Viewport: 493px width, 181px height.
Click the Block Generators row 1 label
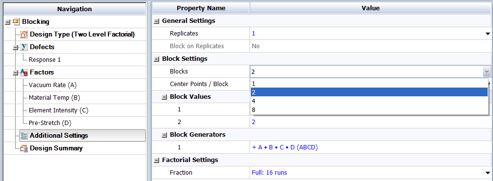point(179,147)
